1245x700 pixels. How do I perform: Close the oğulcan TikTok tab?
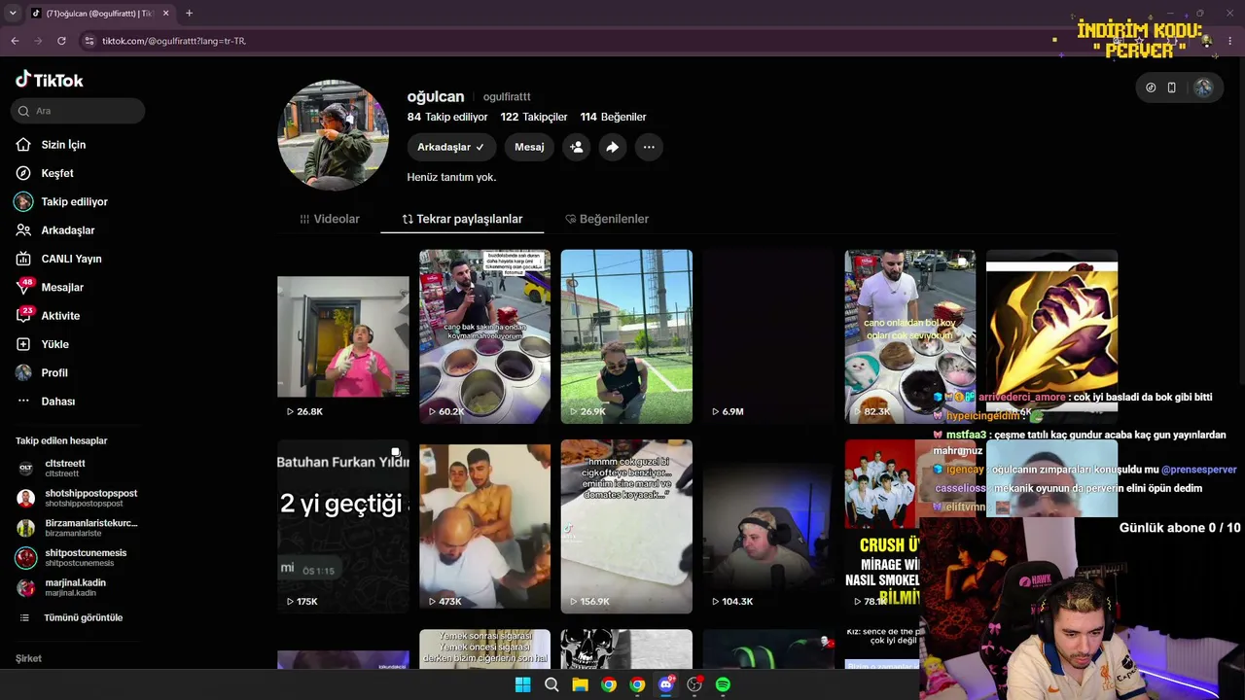pyautogui.click(x=165, y=13)
